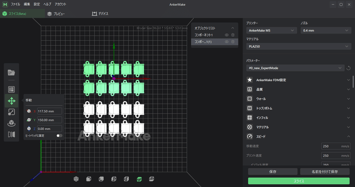
Task: Click the settings panel vertical scrollbar
Action: 353,82
